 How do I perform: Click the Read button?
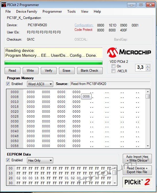click(x=12, y=71)
